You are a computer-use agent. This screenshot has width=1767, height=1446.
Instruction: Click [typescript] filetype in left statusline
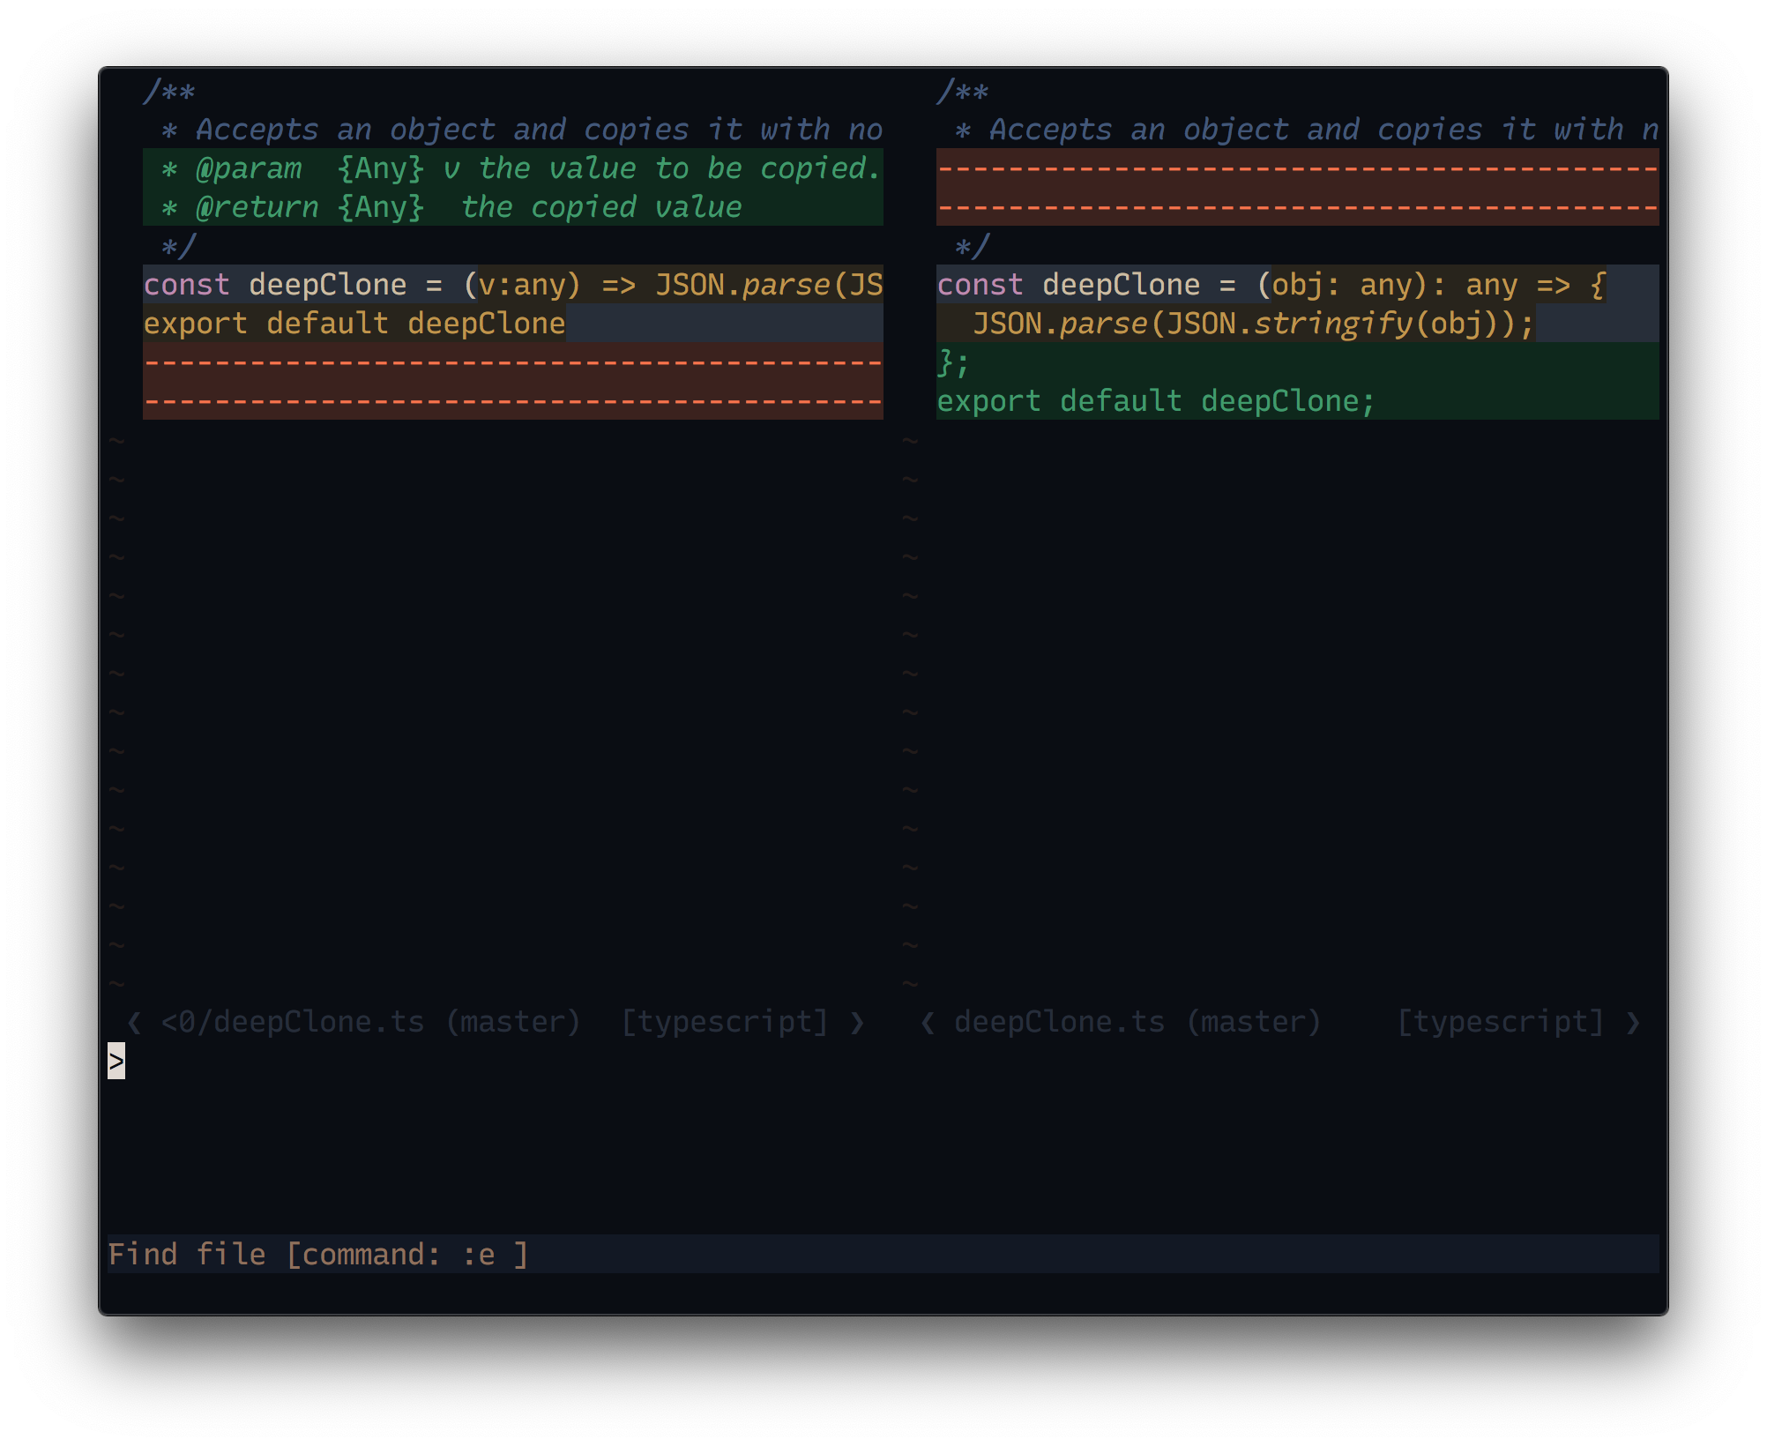725,1023
